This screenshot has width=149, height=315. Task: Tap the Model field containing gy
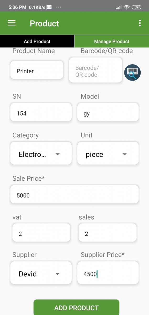click(x=108, y=112)
